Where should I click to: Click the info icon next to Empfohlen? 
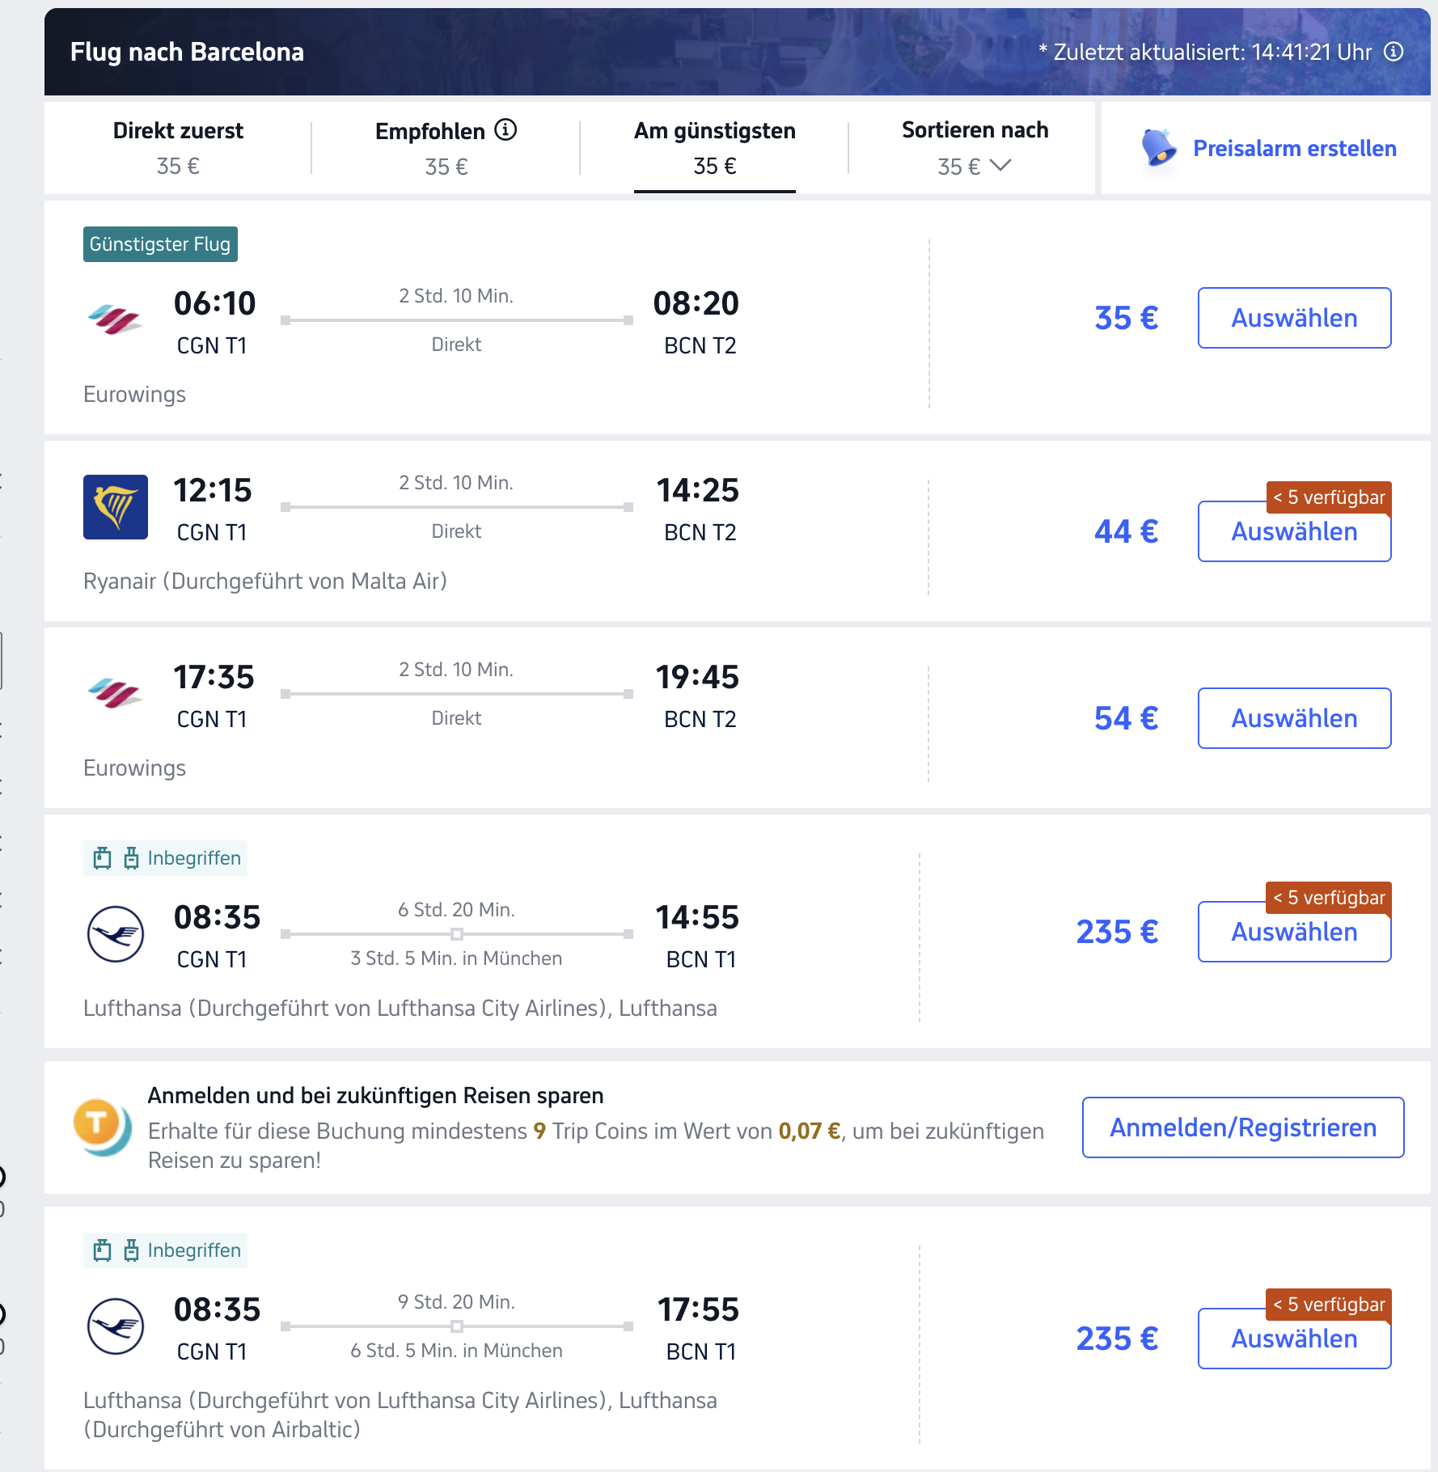point(505,129)
